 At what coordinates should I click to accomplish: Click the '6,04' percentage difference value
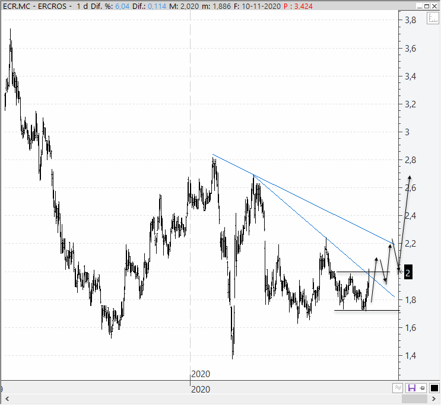(122, 6)
